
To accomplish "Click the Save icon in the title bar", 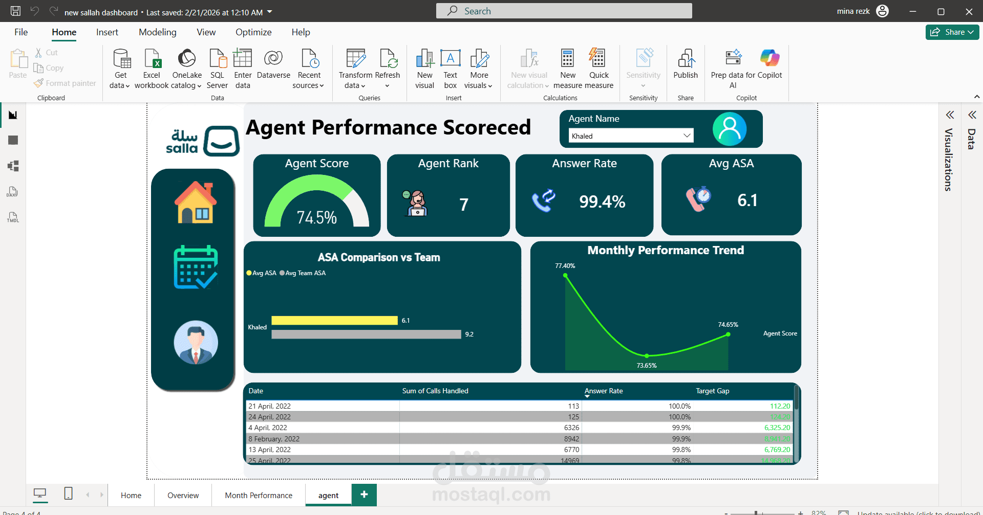I will 16,11.
